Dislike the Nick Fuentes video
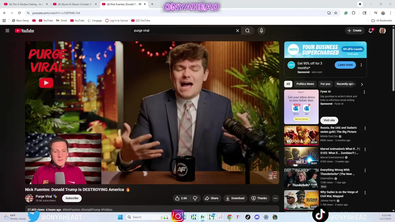 195,198
